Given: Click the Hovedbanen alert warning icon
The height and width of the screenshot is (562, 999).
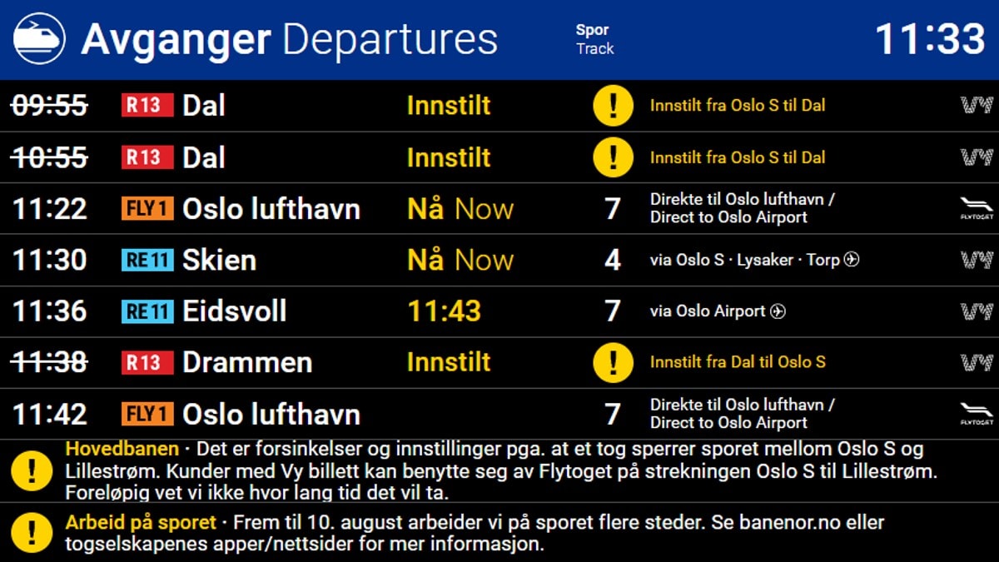Looking at the screenshot, I should (31, 471).
